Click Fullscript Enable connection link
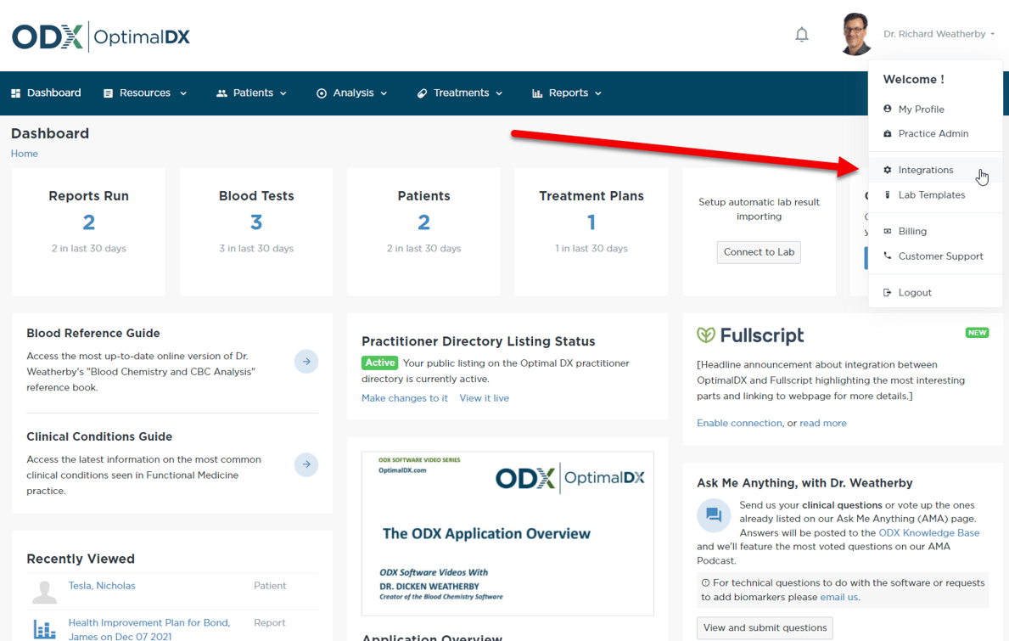Viewport: 1009px width, 641px height. [x=739, y=424]
